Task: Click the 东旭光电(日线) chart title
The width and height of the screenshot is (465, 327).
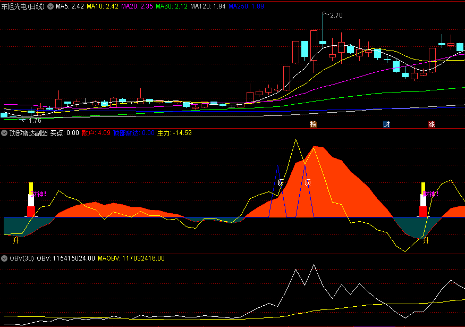Action: (23, 6)
